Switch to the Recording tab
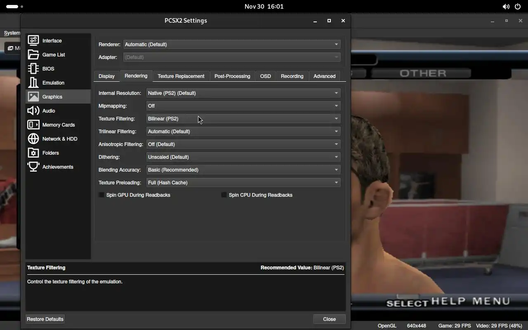528x330 pixels. pyautogui.click(x=292, y=76)
